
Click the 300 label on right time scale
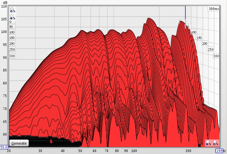coord(216,56)
